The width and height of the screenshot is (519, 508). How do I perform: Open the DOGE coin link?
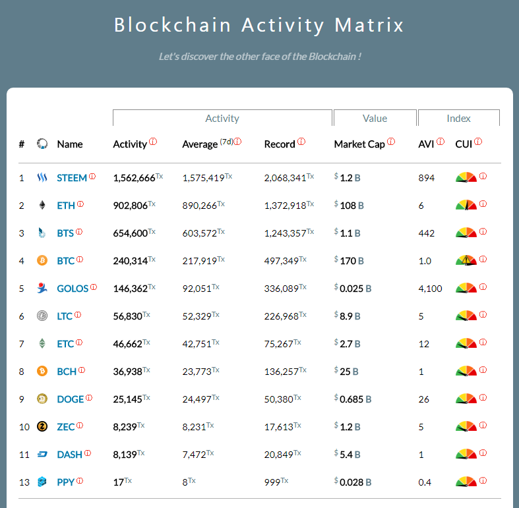(x=70, y=399)
